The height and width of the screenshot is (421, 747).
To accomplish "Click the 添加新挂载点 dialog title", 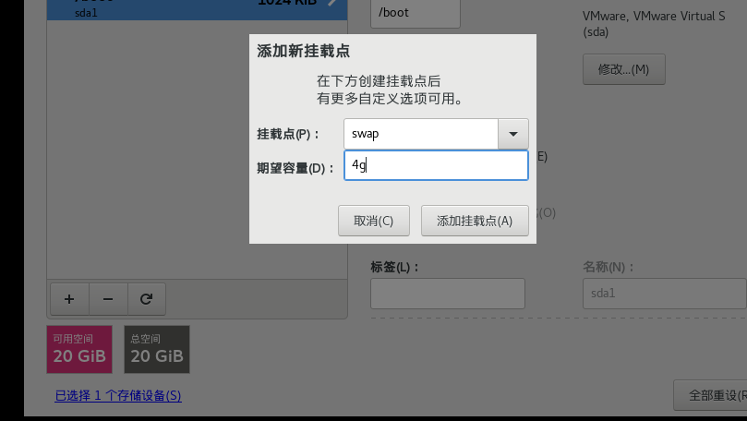I will 303,51.
